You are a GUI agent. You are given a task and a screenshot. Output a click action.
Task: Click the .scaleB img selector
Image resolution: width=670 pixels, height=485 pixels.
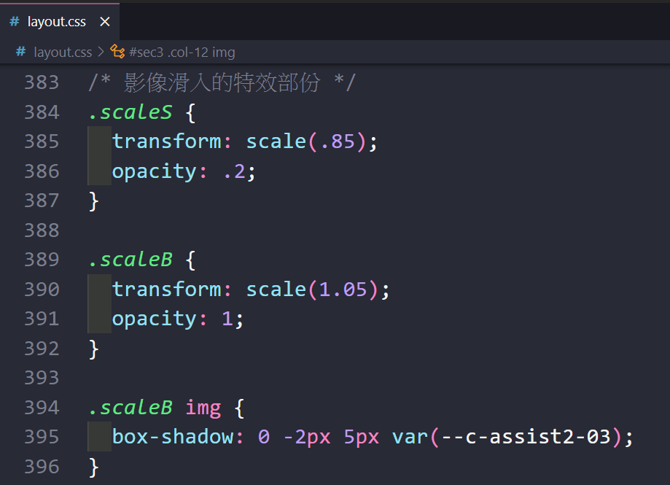(155, 407)
